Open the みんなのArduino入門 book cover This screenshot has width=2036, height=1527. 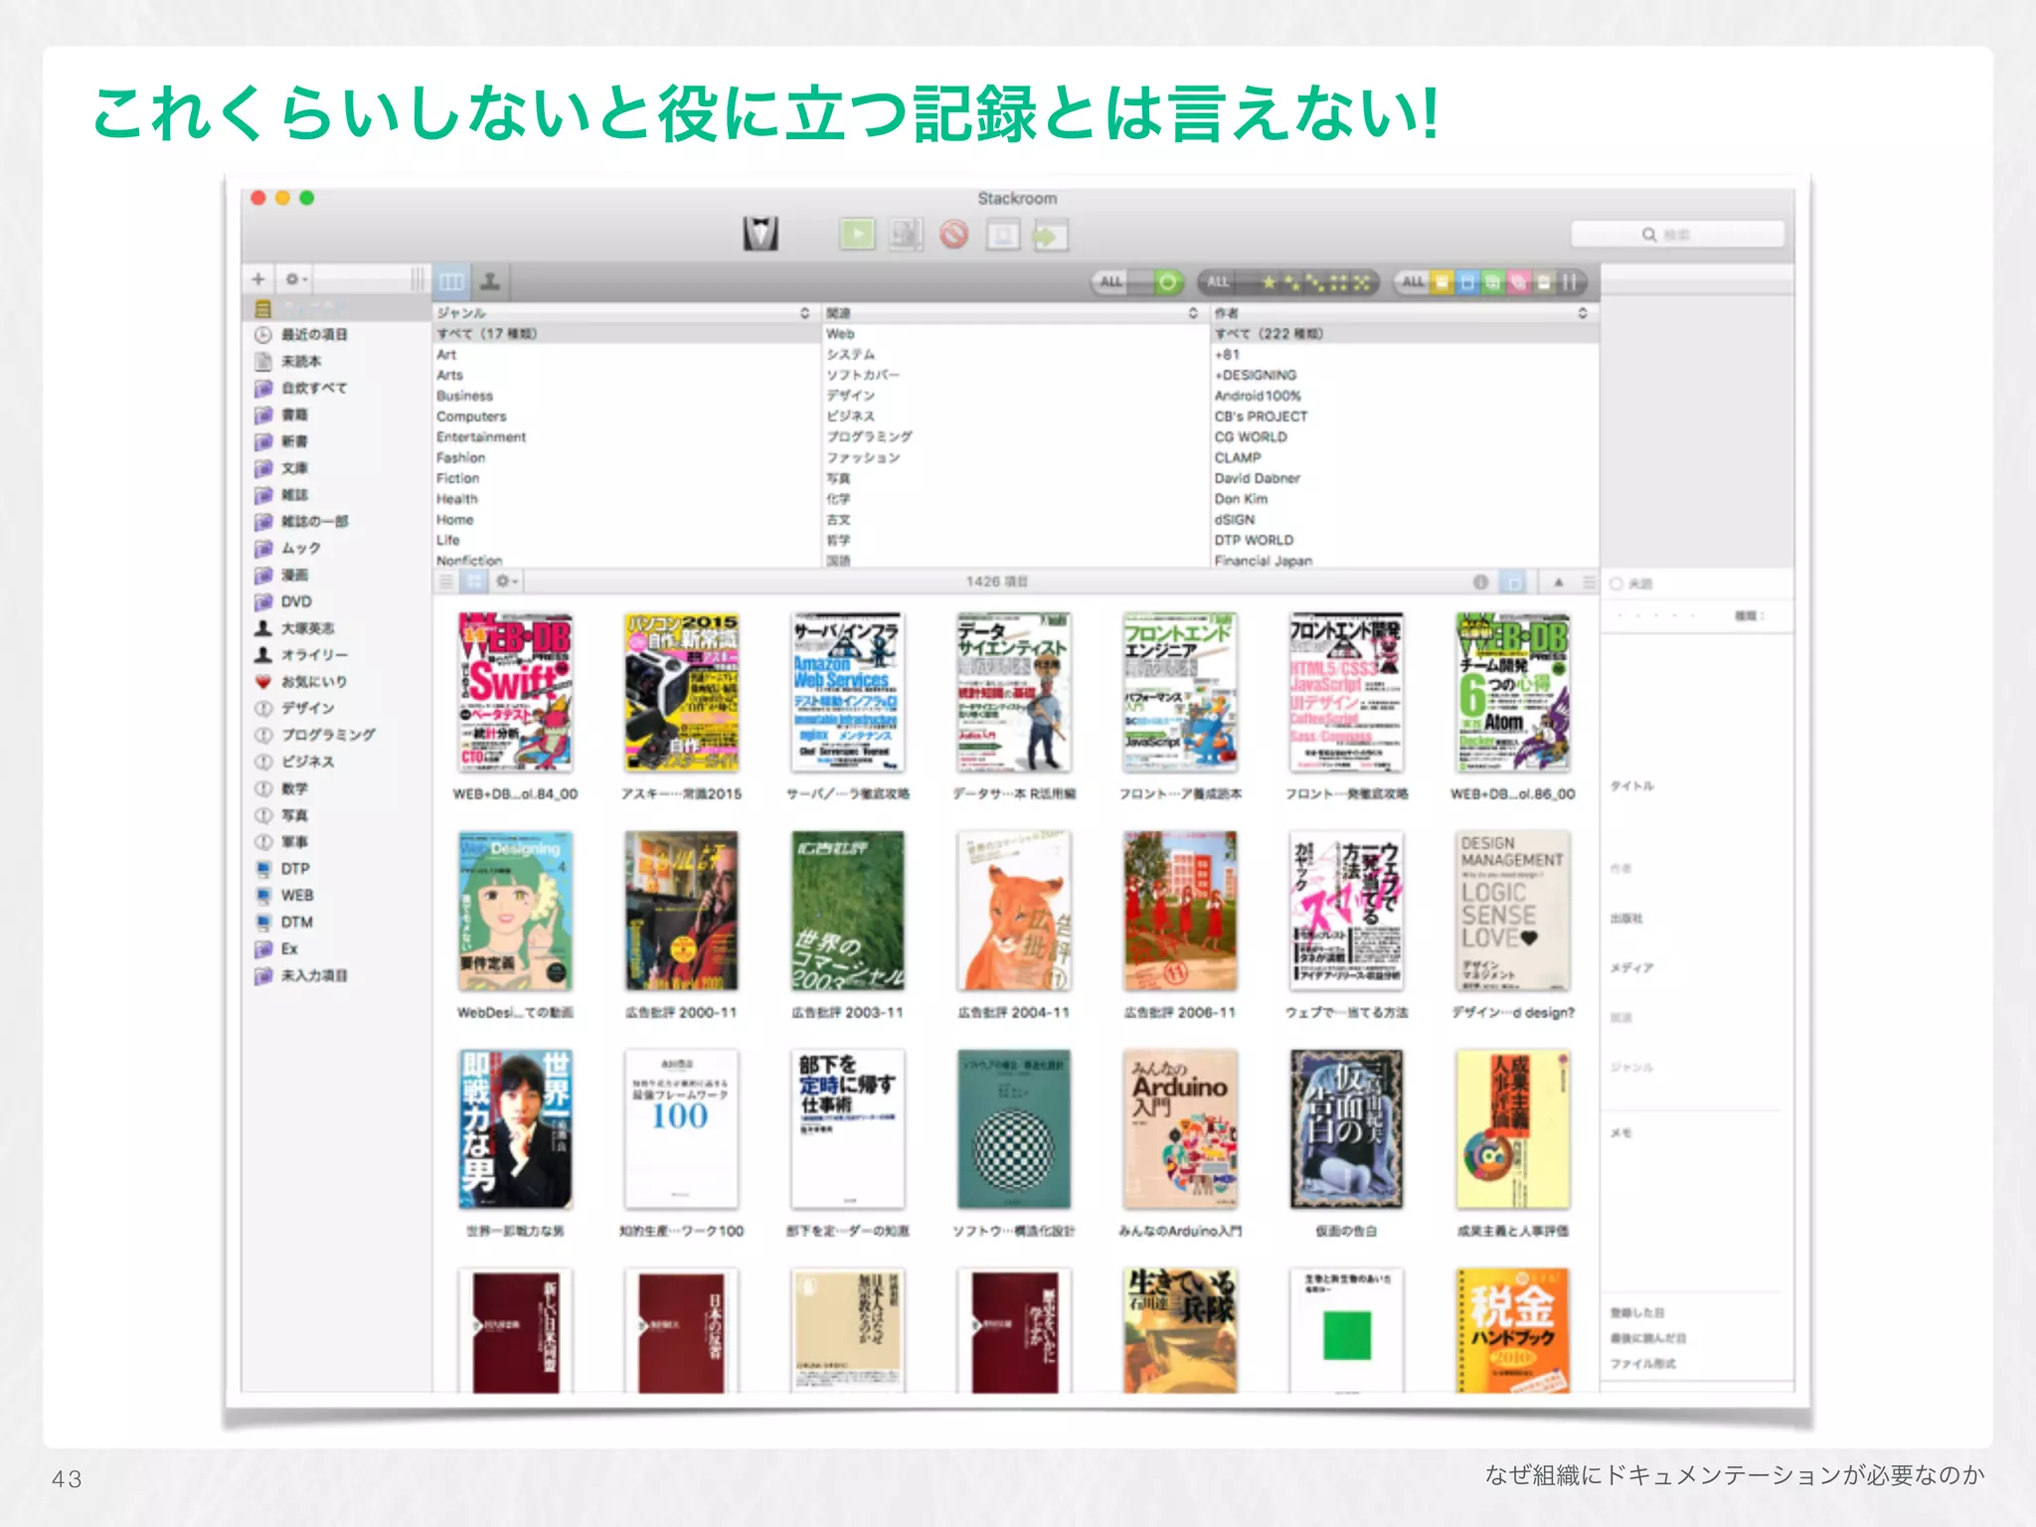click(1180, 1129)
